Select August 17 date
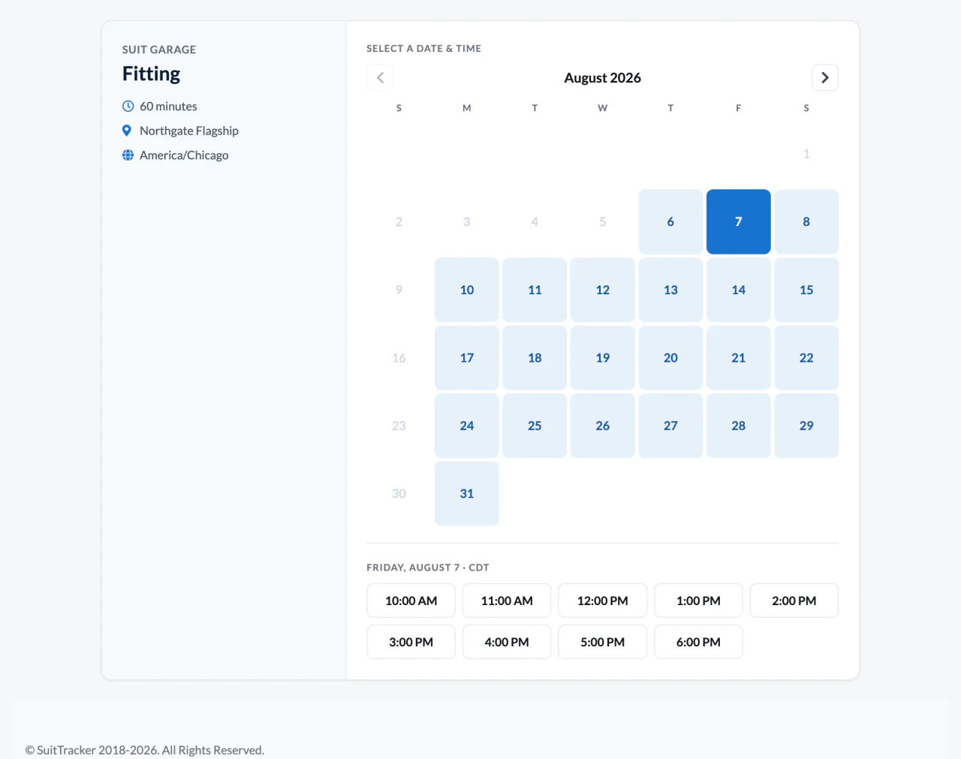The width and height of the screenshot is (961, 759). 467,357
